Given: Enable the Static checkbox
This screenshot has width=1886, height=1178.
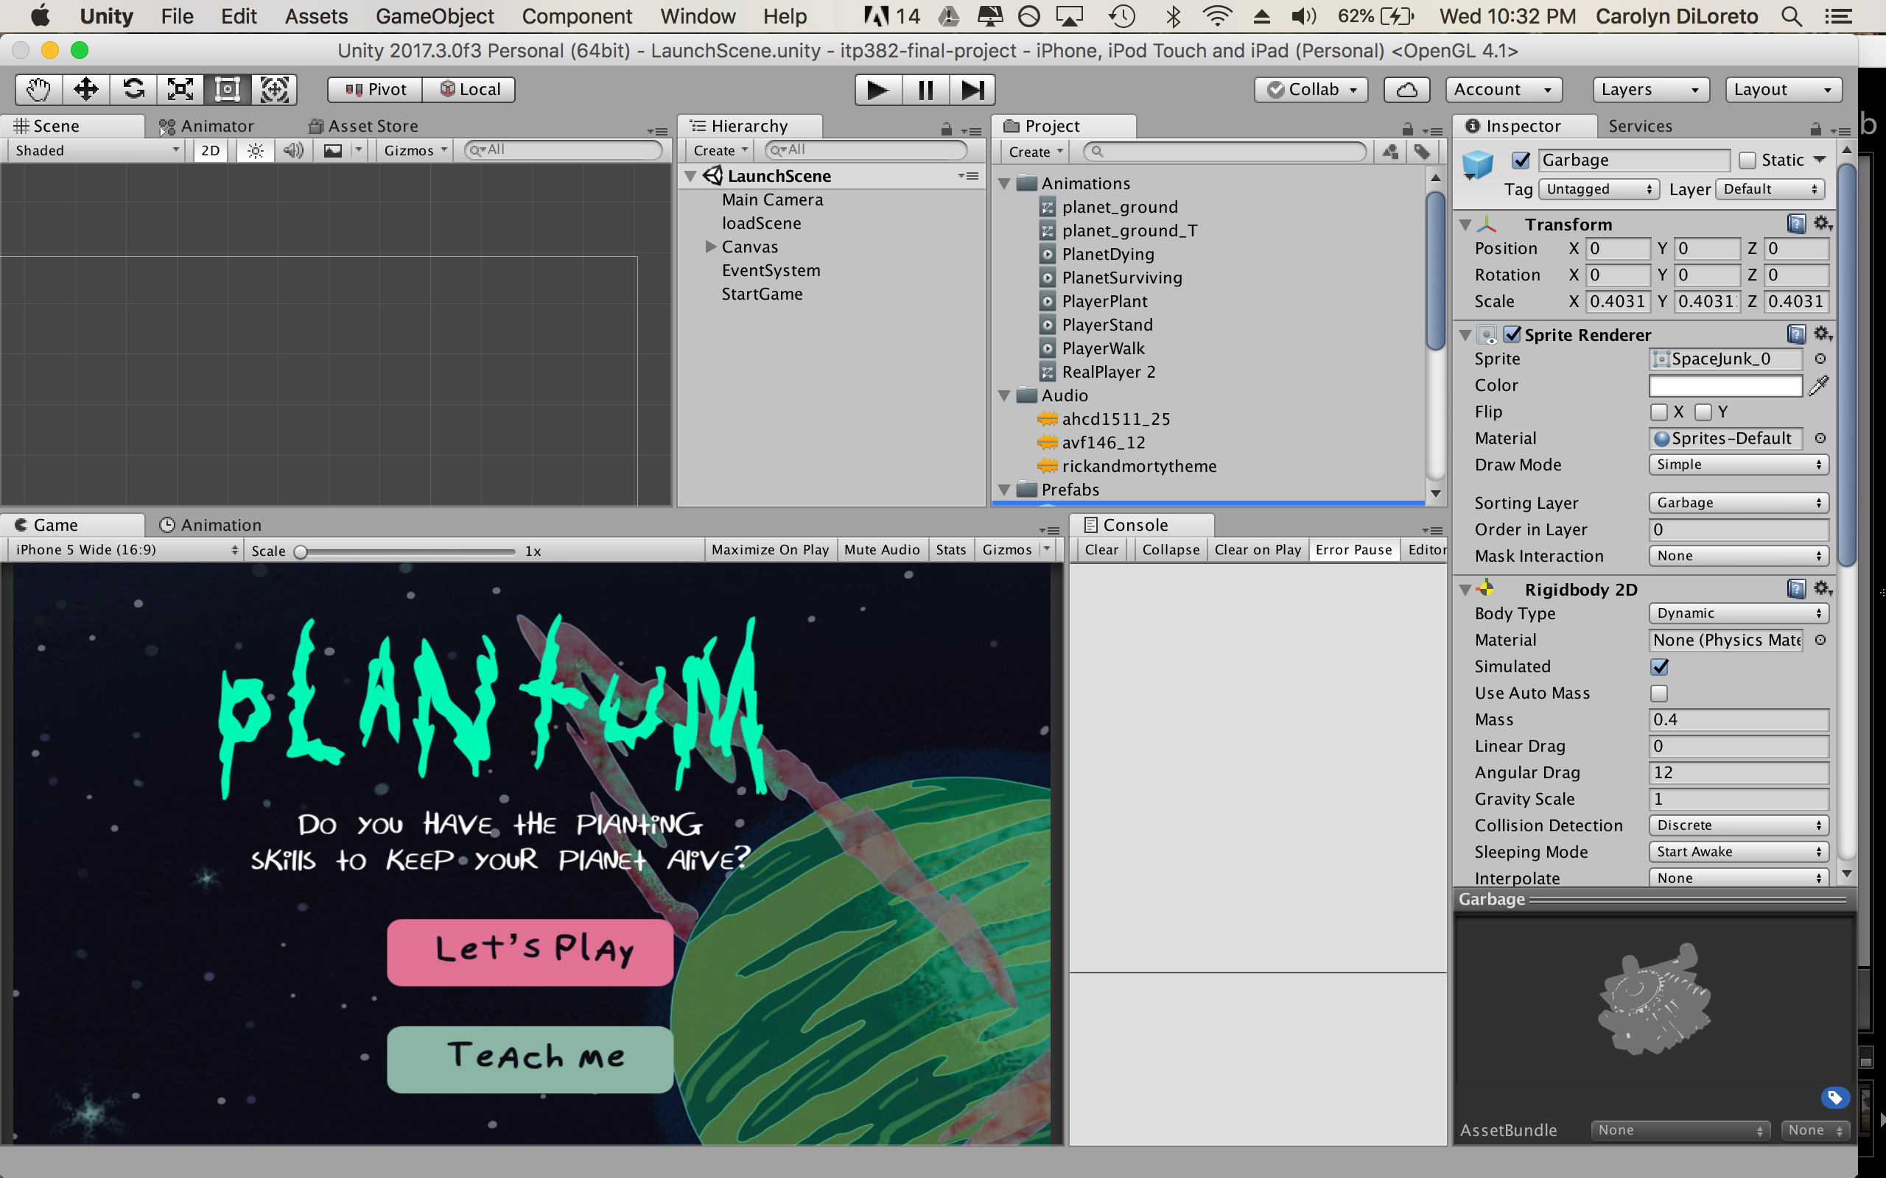Looking at the screenshot, I should 1747,161.
